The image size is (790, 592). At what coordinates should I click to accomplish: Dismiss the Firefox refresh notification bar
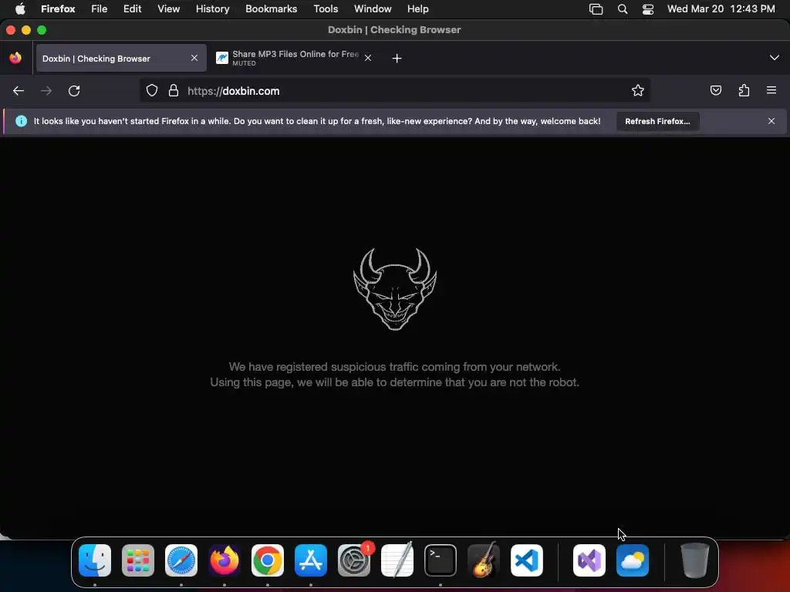[771, 121]
